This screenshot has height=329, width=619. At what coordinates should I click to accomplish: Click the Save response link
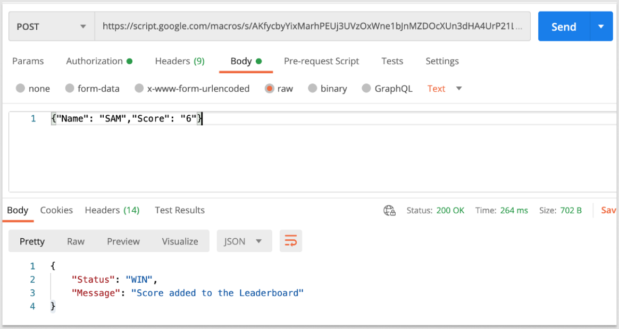coord(608,211)
